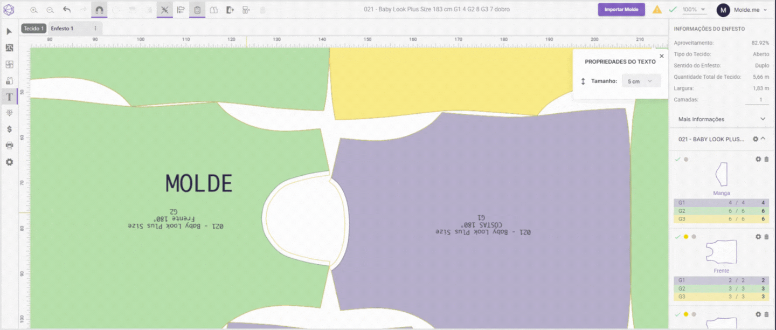Click the yellow warning triangle icon

657,10
